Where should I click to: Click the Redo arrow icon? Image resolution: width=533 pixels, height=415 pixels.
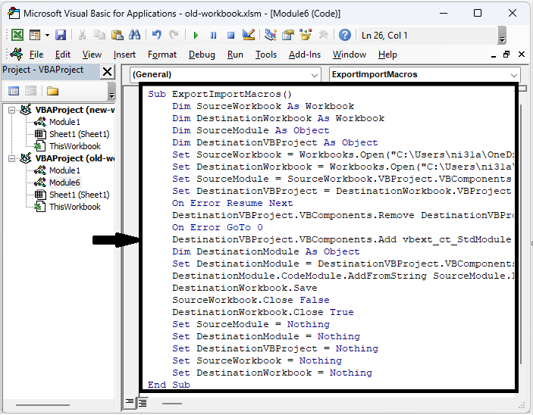tap(174, 35)
